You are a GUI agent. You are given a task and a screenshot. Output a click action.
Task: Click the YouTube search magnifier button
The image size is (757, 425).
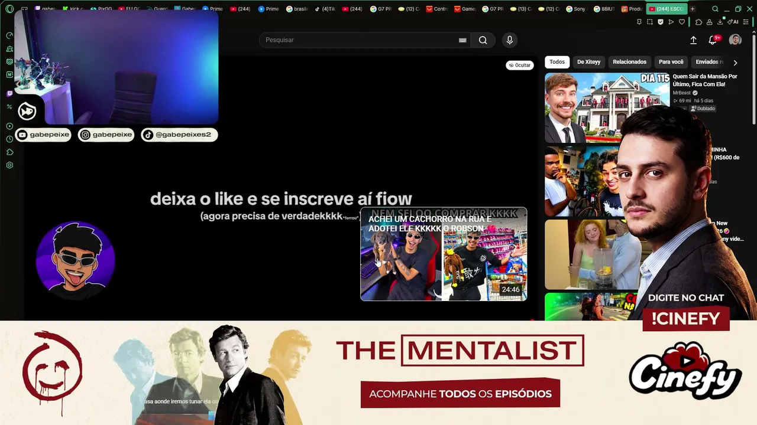pyautogui.click(x=483, y=40)
